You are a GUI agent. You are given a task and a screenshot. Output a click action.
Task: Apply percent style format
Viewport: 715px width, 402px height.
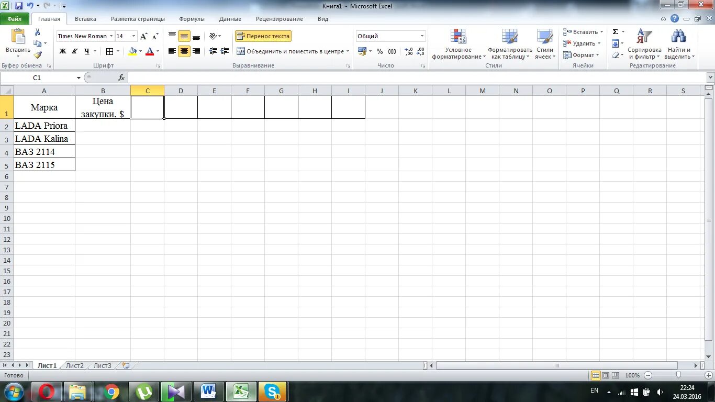point(379,51)
